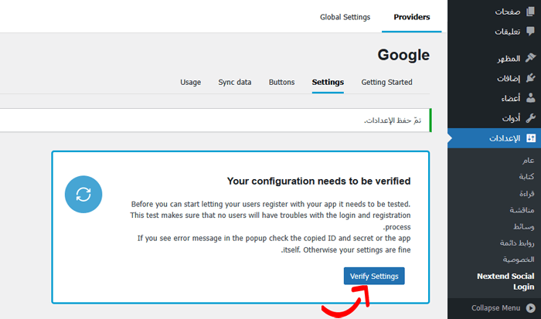Click the Google Settings sub-tab
The height and width of the screenshot is (319, 541).
click(x=328, y=82)
